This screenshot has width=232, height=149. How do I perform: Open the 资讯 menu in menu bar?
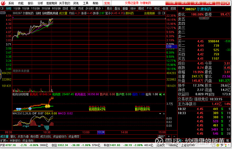click(76, 3)
